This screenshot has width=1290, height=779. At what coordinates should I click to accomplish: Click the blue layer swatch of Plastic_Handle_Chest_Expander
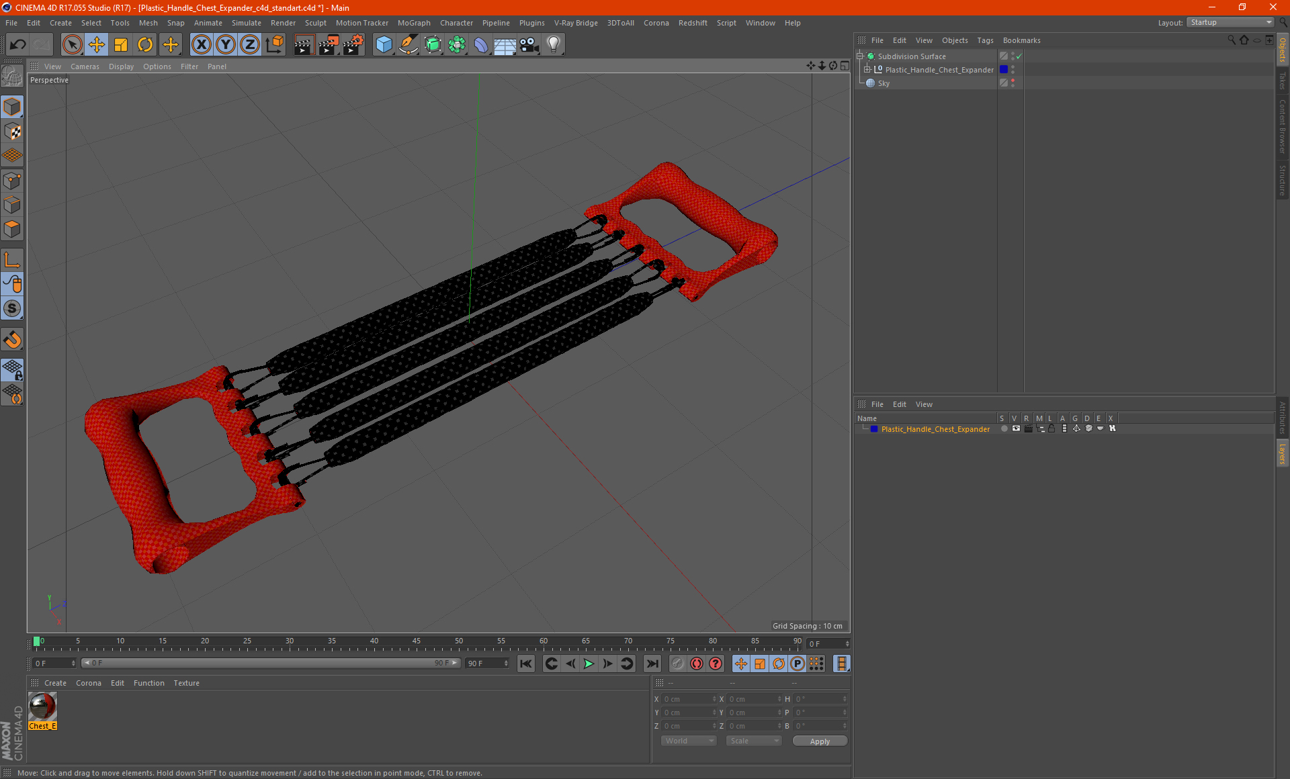(x=1004, y=70)
